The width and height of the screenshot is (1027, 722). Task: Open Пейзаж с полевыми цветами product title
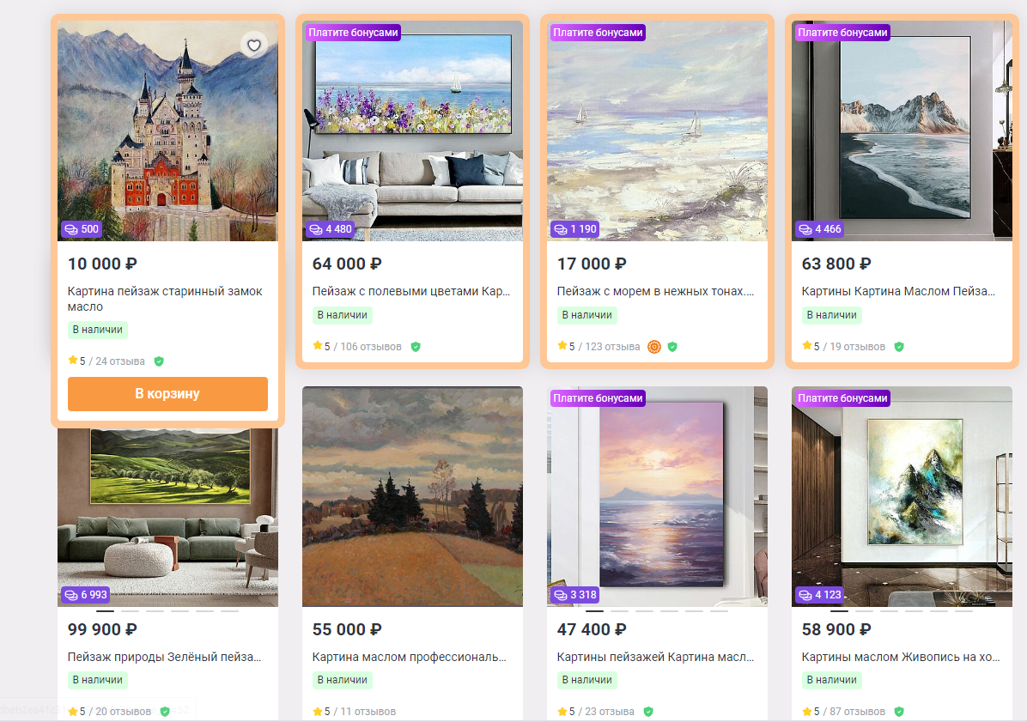pos(410,291)
